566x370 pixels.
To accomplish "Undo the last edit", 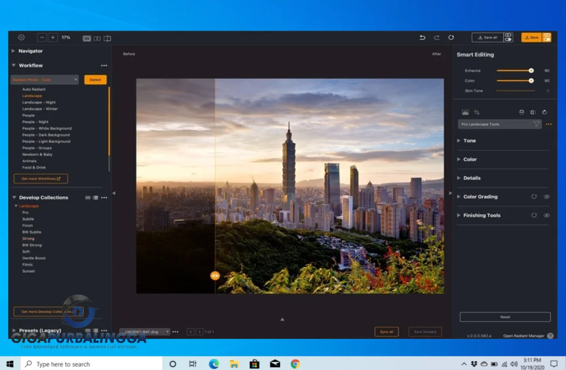I will [x=422, y=37].
